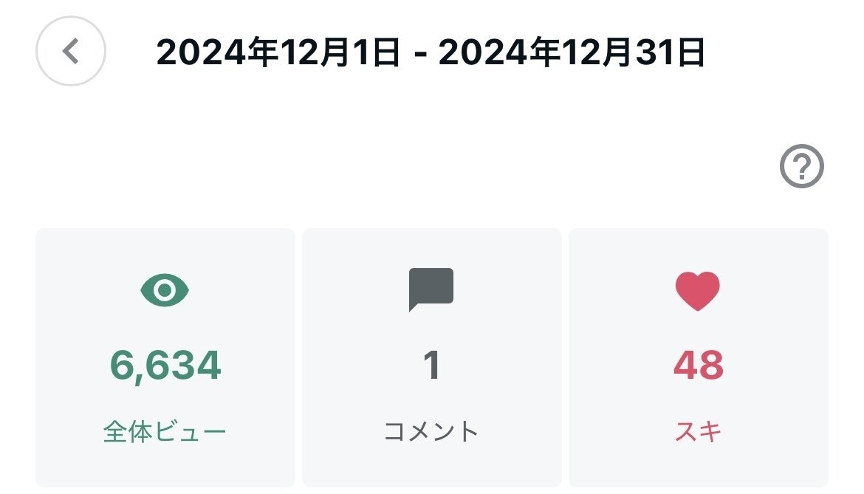Click the 48 likes number
This screenshot has height=494, width=864.
click(x=698, y=366)
